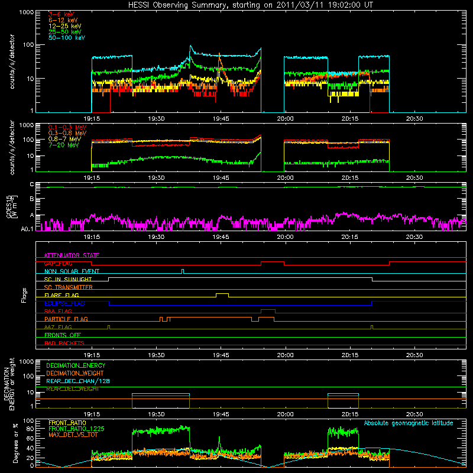Select the cyan '50-100 keV' legend entry

(x=67, y=38)
